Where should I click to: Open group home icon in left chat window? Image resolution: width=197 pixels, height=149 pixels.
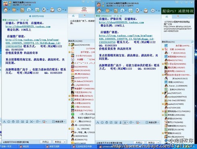click(x=6, y=10)
